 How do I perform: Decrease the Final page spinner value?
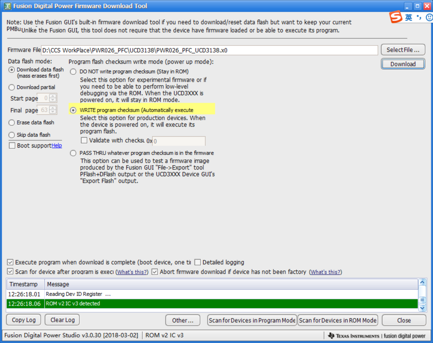pyautogui.click(x=53, y=112)
